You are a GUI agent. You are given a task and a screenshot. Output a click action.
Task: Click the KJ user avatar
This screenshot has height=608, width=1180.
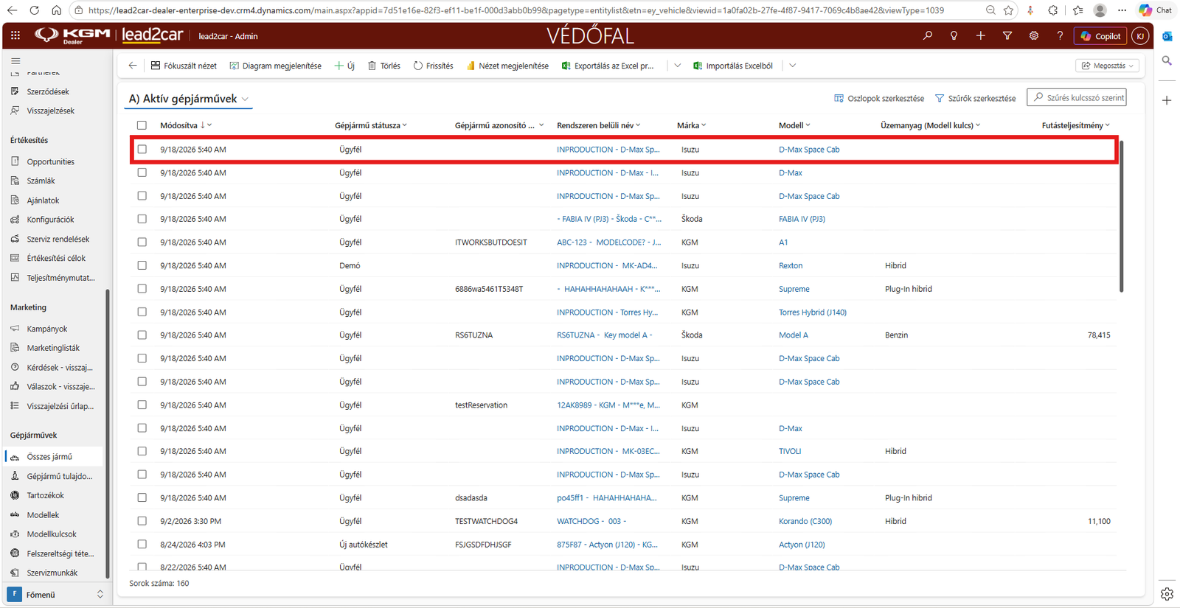(1140, 35)
